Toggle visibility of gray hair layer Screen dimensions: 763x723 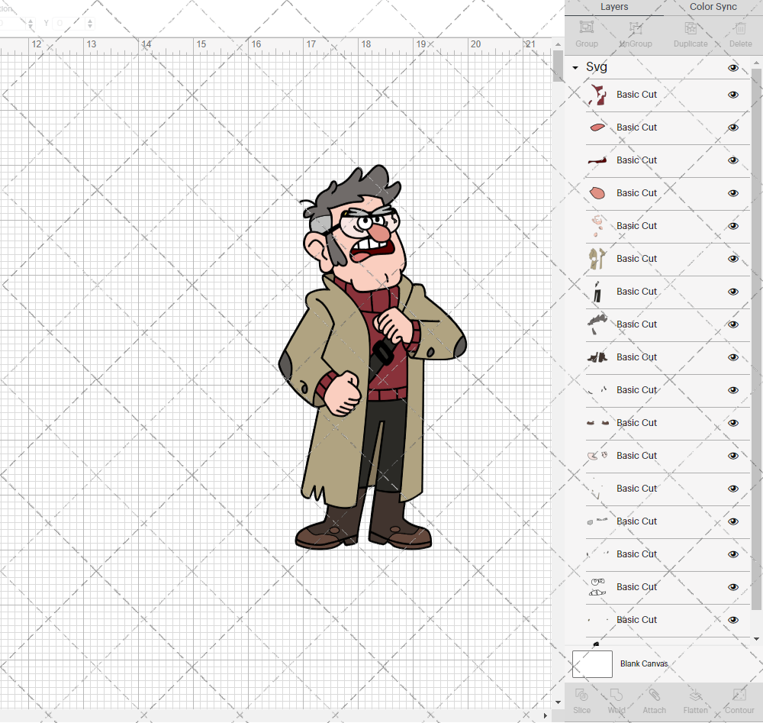click(x=732, y=324)
